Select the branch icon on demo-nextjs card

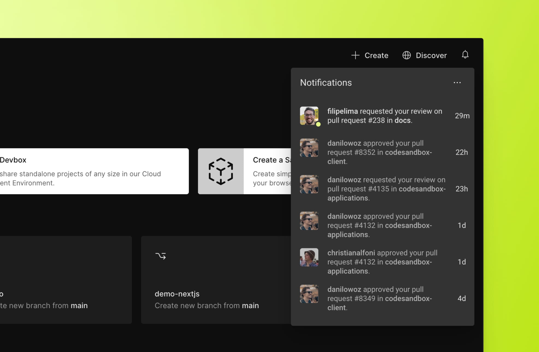click(x=161, y=255)
